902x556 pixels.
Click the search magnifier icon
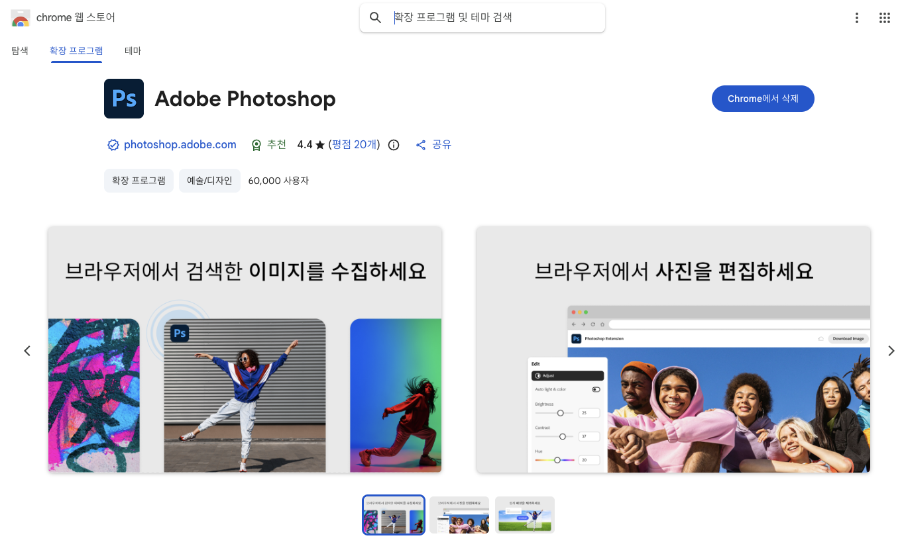tap(376, 18)
